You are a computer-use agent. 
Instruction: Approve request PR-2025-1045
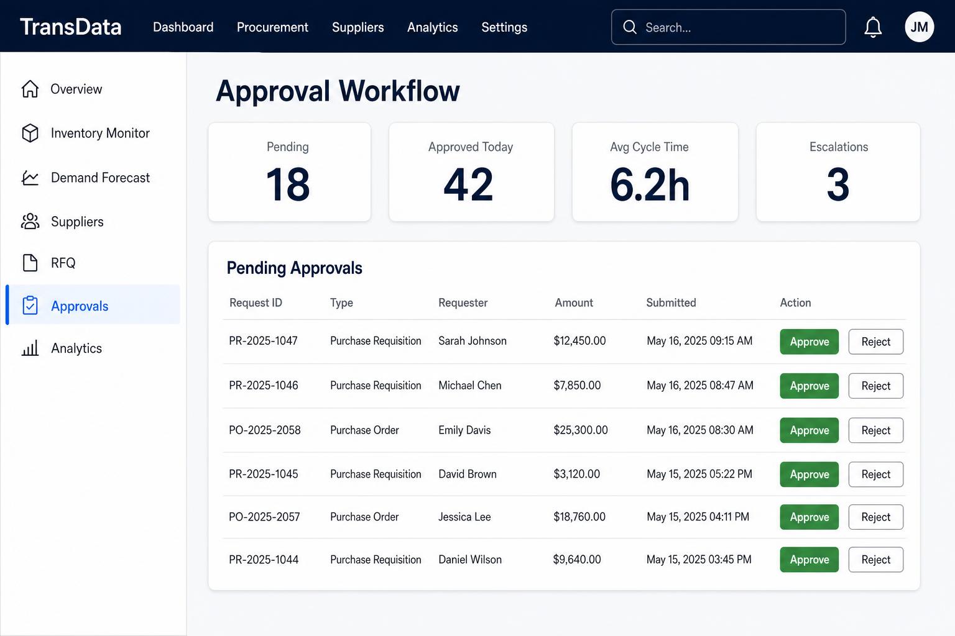click(809, 475)
